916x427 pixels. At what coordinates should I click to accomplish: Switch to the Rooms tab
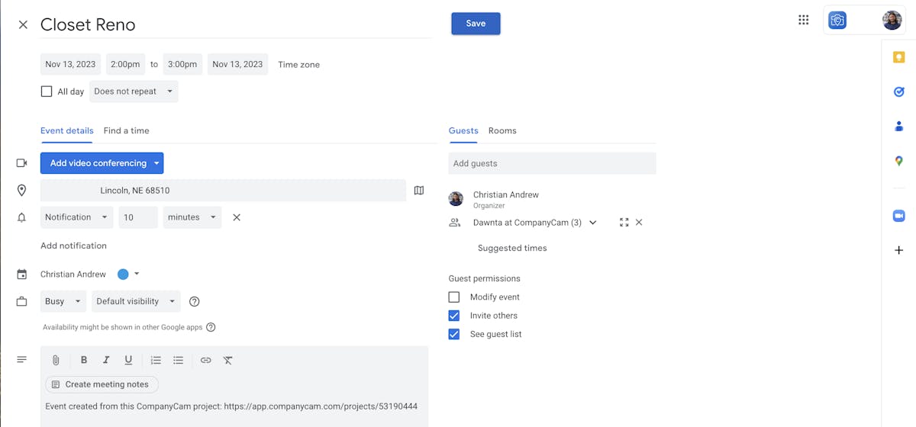click(x=502, y=130)
